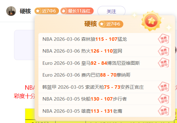
Task: Click the 硬核 title inside the popup card
Action: (91, 24)
